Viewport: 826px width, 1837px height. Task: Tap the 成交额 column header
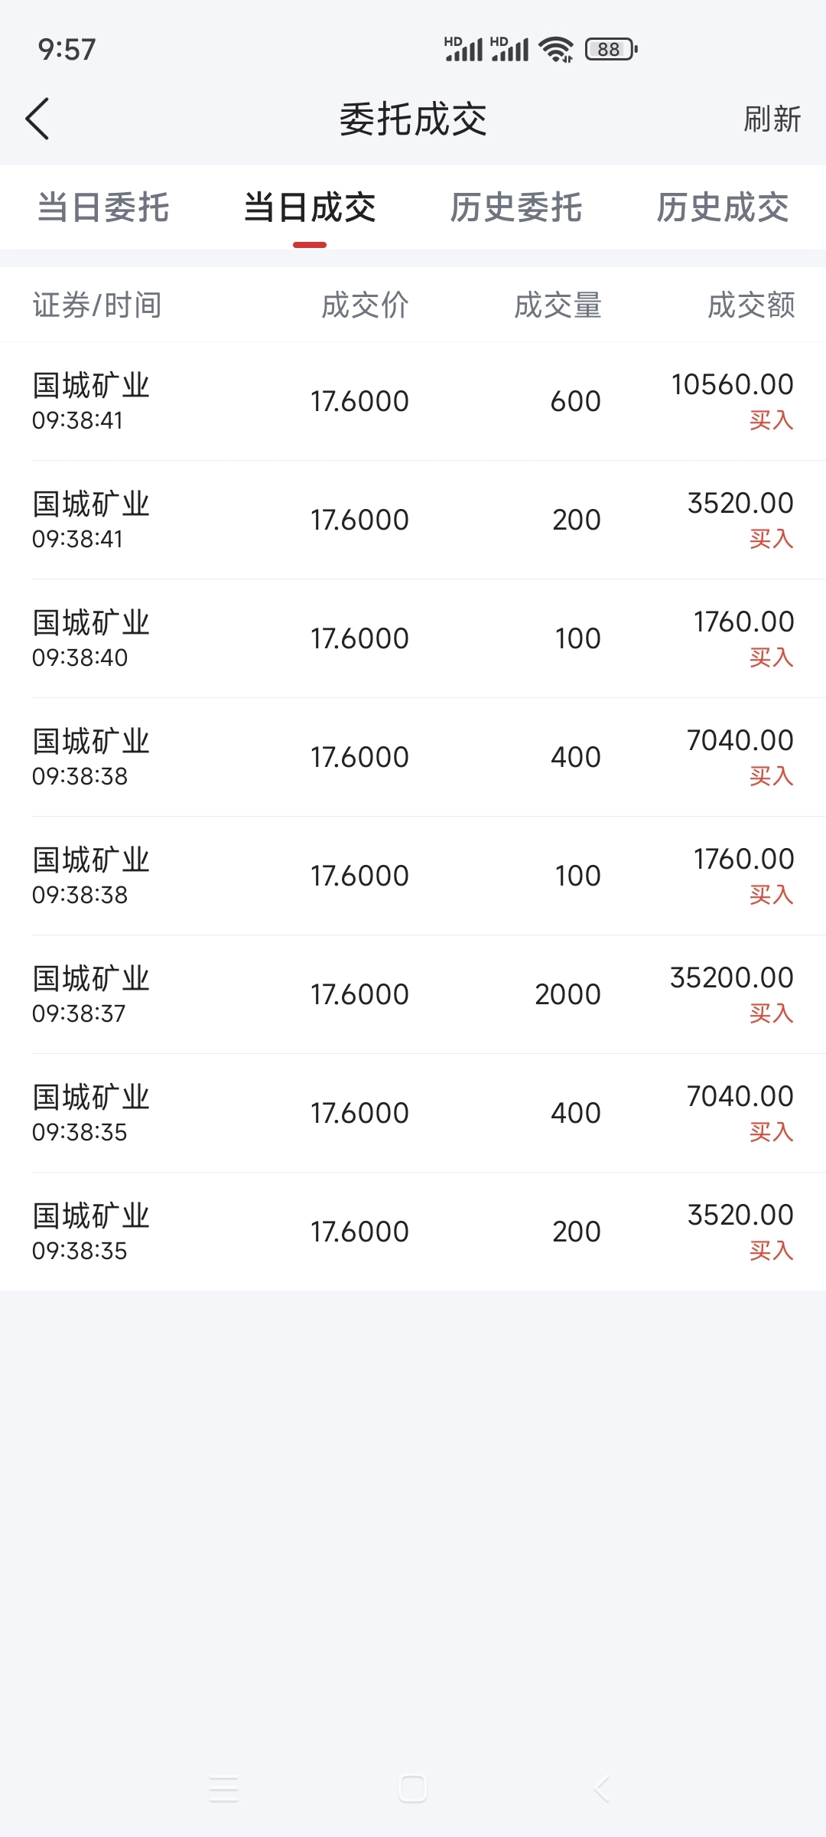click(x=751, y=305)
